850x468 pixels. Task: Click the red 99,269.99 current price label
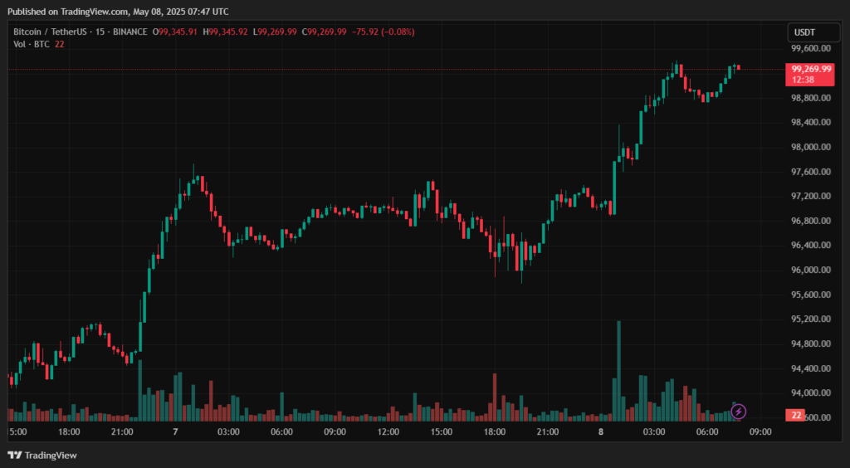point(811,69)
